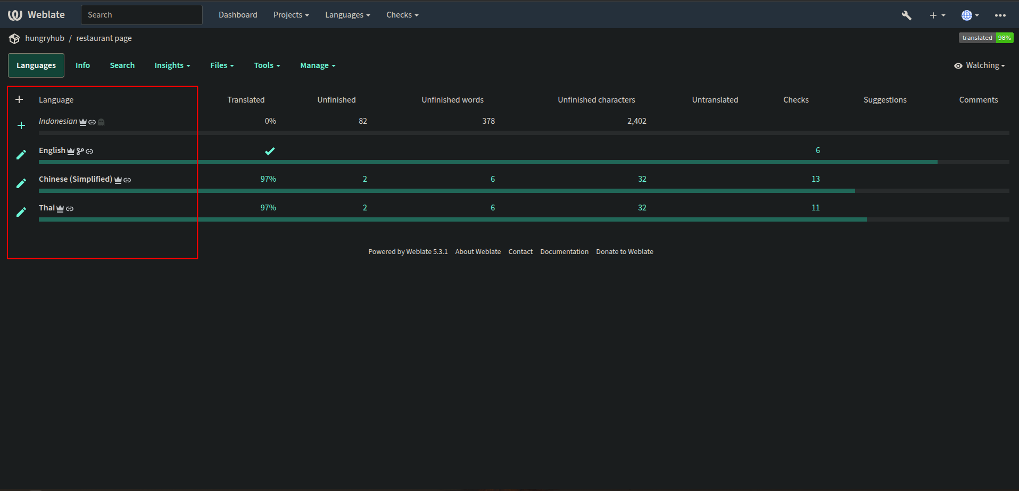1019x491 pixels.
Task: Open the globe language selector
Action: pos(970,15)
